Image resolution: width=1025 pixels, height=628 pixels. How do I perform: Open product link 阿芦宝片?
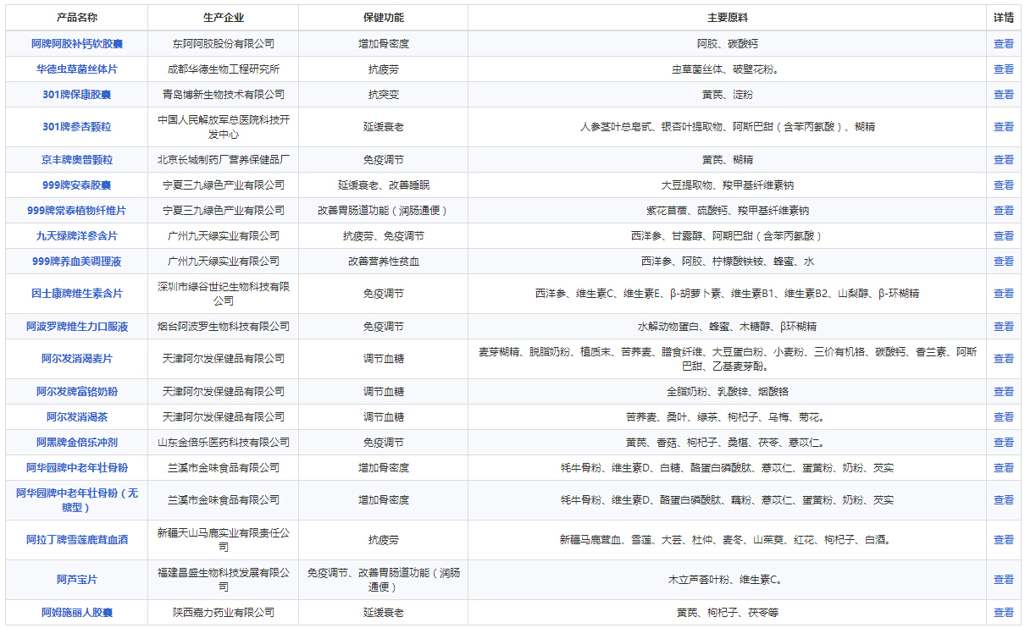(77, 580)
